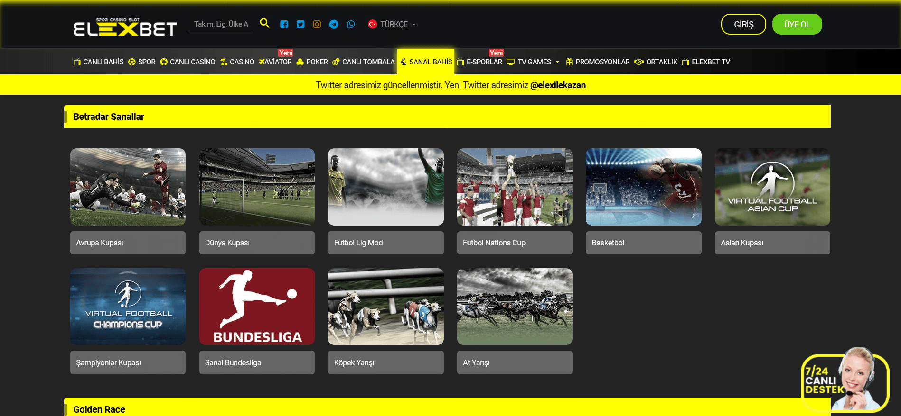Open the CANLI BAHİS menu
This screenshot has height=416, width=901.
(x=98, y=62)
